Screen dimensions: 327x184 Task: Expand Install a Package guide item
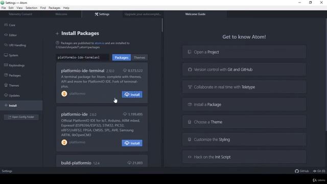(x=244, y=104)
